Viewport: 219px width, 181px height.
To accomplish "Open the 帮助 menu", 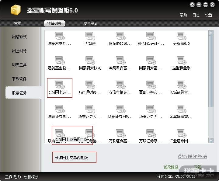I will (183, 15).
